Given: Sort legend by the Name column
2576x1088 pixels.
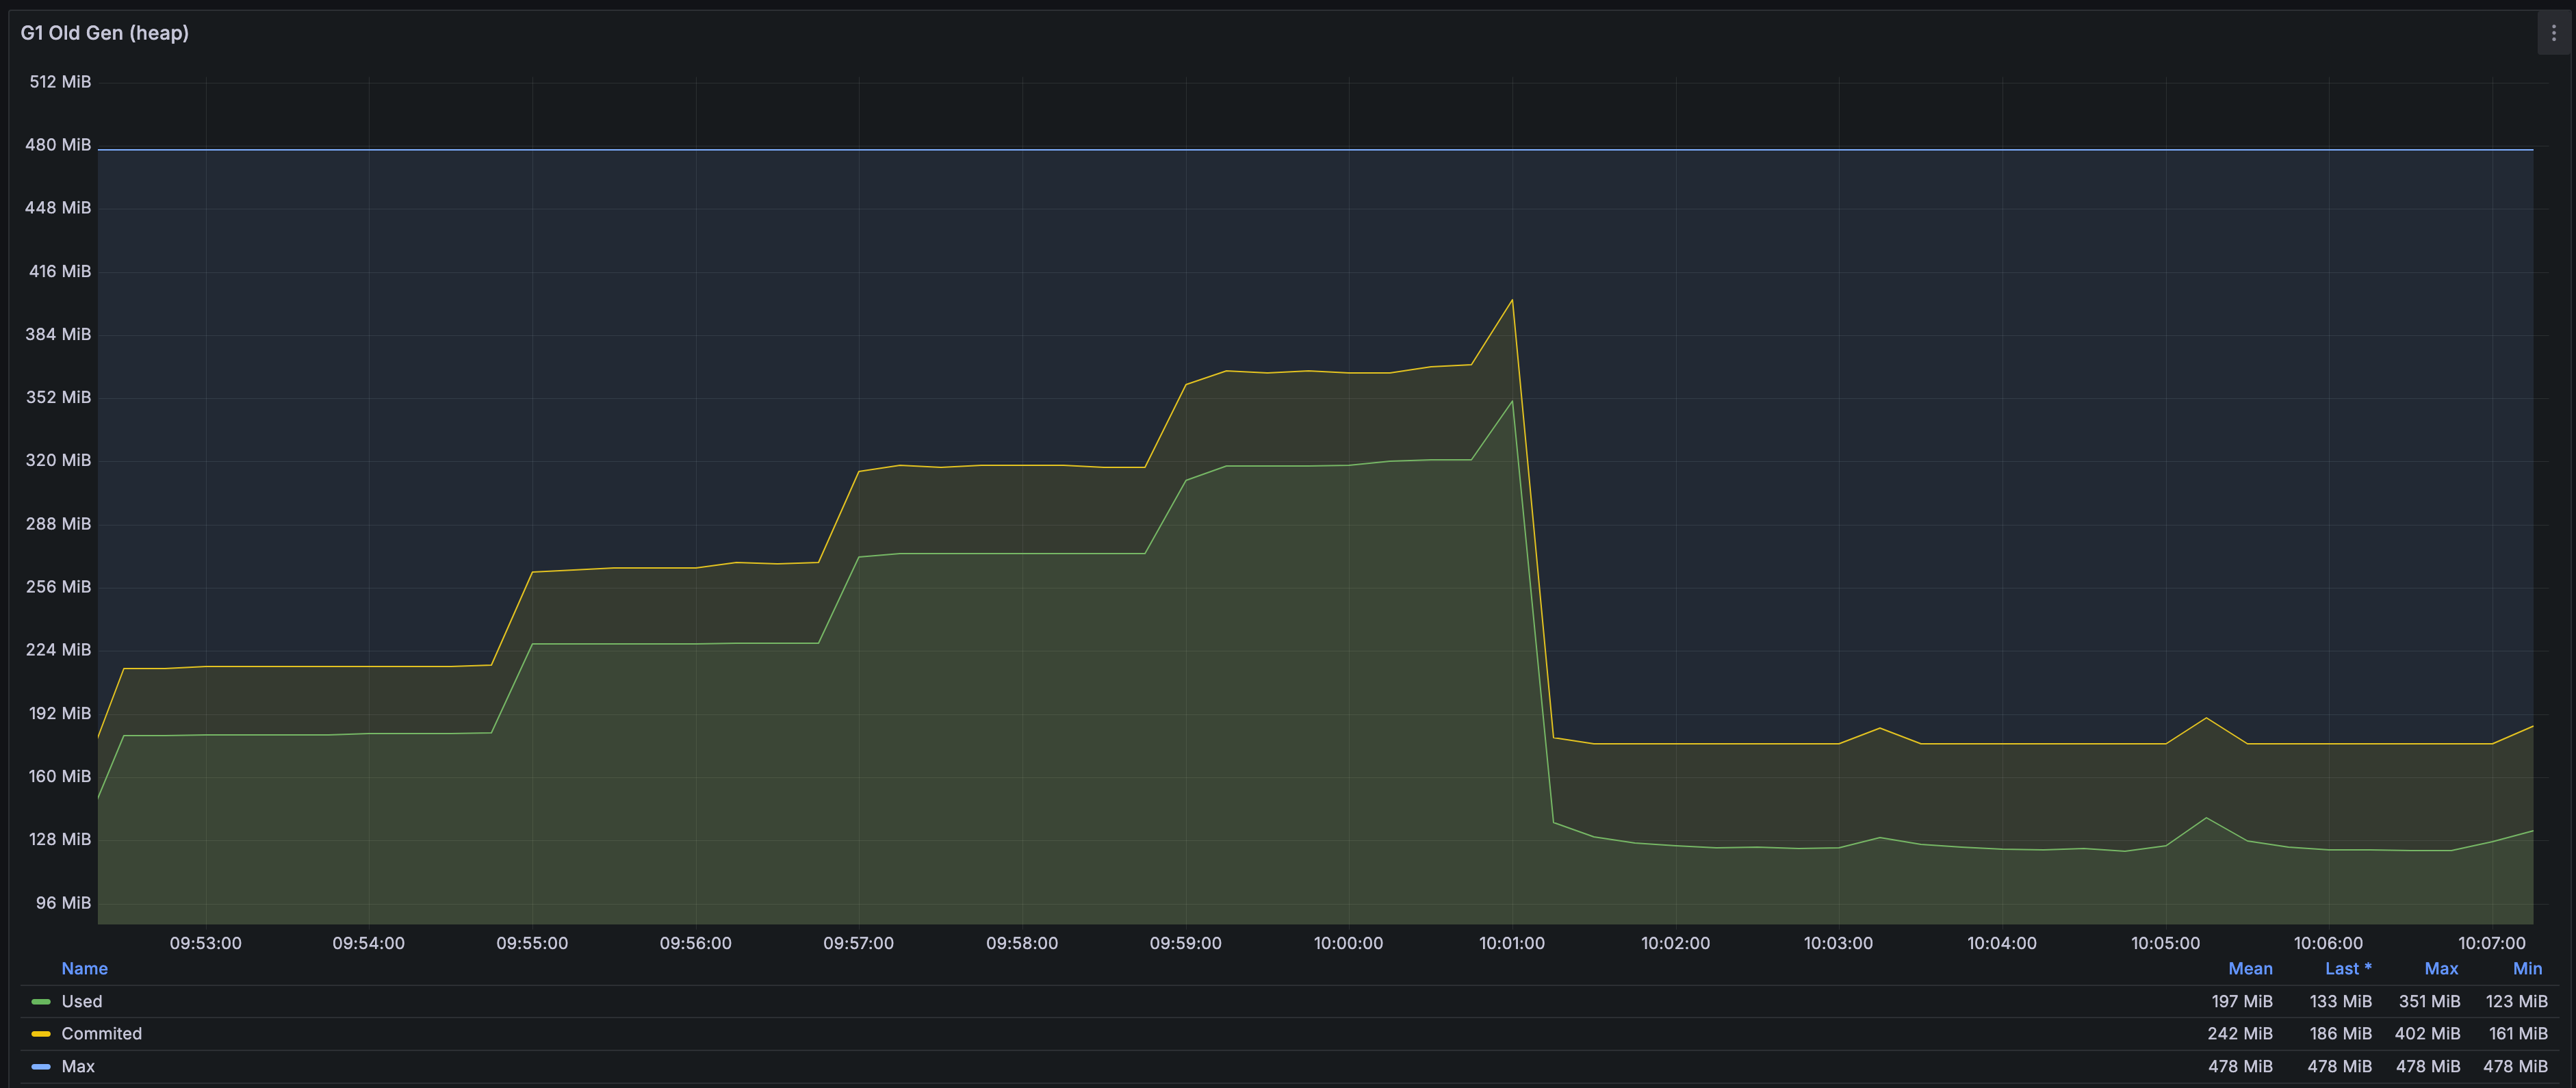Looking at the screenshot, I should [84, 968].
